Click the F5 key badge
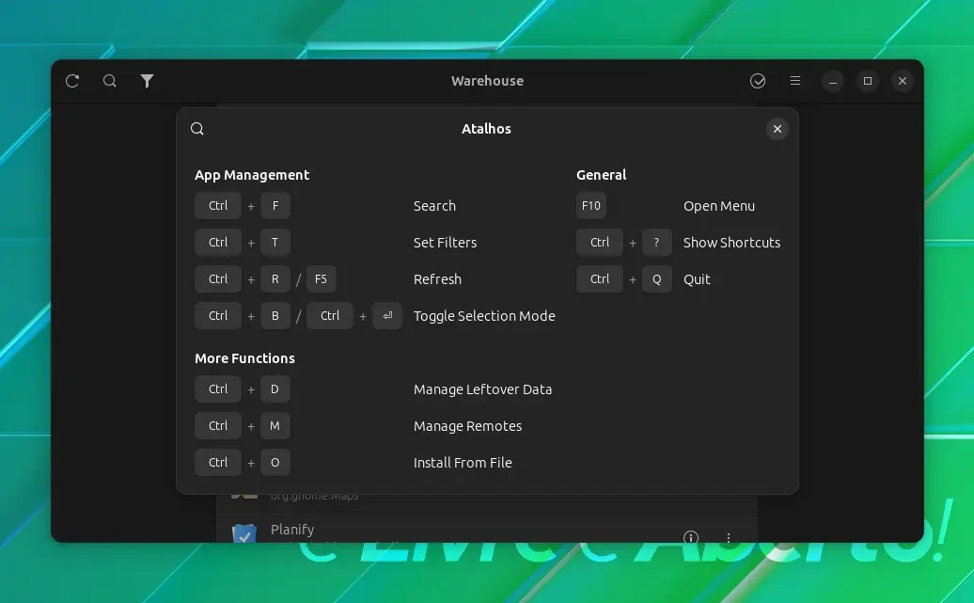This screenshot has height=603, width=974. pos(321,279)
